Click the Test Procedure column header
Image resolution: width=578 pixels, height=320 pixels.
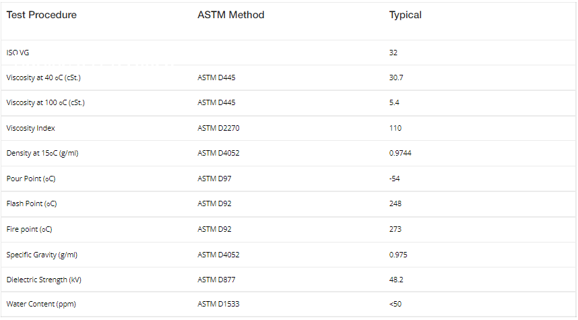coord(42,15)
